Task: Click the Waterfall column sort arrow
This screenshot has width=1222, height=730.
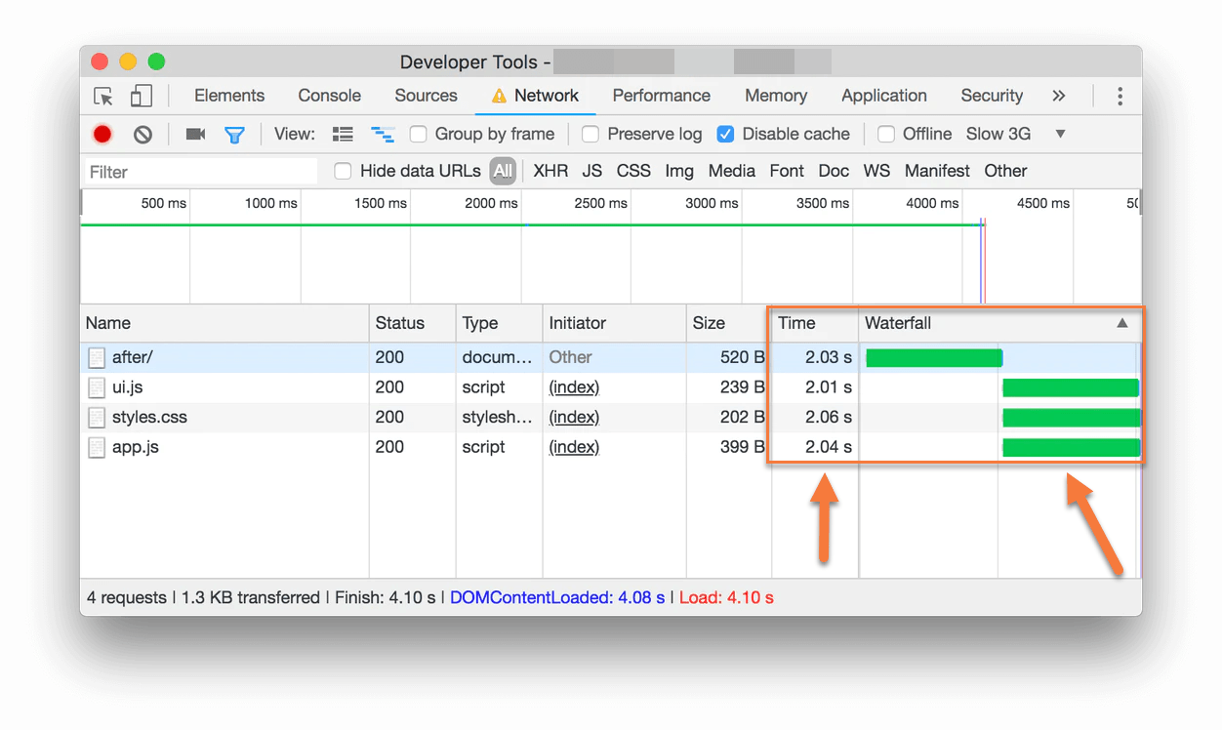Action: [1121, 323]
